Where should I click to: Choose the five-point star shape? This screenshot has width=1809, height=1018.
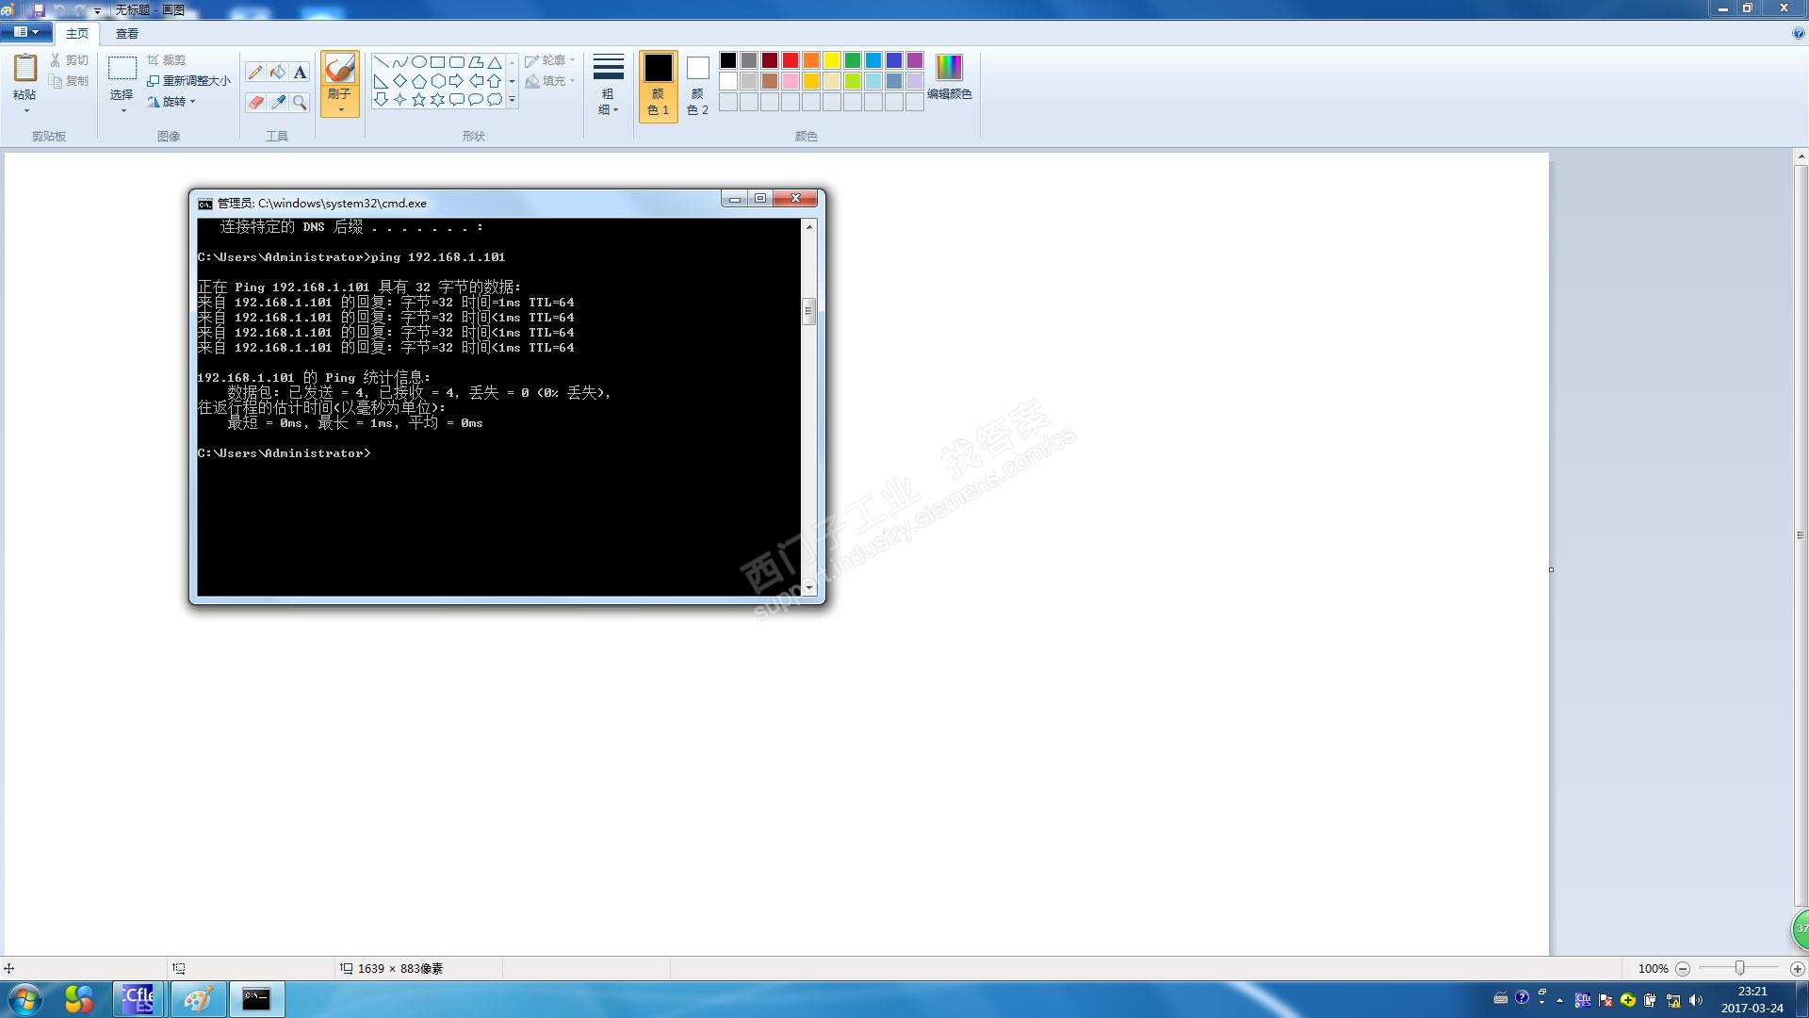coord(418,99)
